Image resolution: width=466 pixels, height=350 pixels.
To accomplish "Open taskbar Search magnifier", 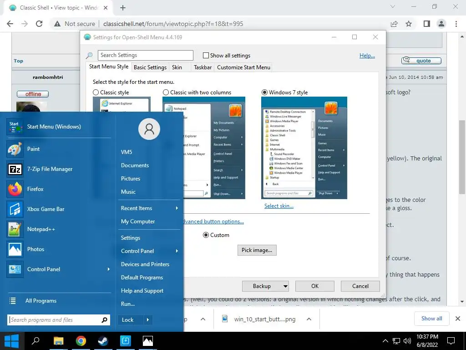I will tap(35, 341).
